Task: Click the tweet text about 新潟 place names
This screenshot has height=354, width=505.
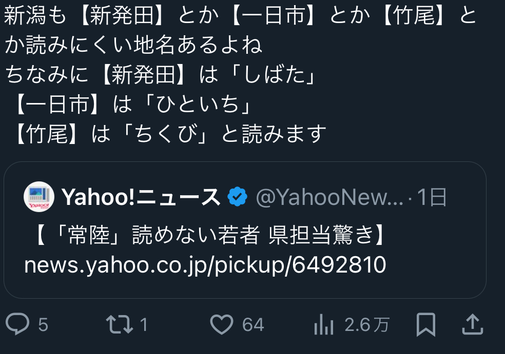Action: coord(240,74)
